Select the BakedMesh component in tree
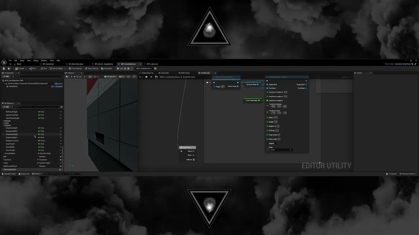Viewport: 419px width, 235px height. tap(13, 86)
